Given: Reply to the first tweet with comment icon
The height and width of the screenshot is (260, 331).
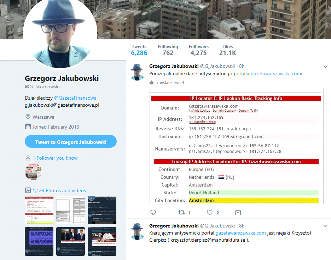Looking at the screenshot, I should (x=153, y=212).
